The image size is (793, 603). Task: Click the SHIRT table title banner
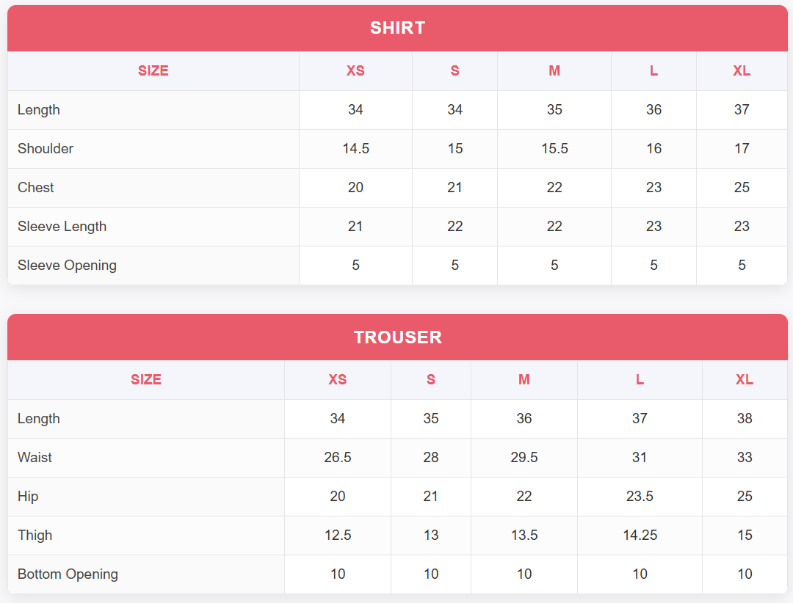397,28
